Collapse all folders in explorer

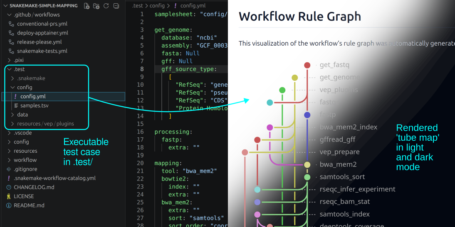tap(116, 6)
